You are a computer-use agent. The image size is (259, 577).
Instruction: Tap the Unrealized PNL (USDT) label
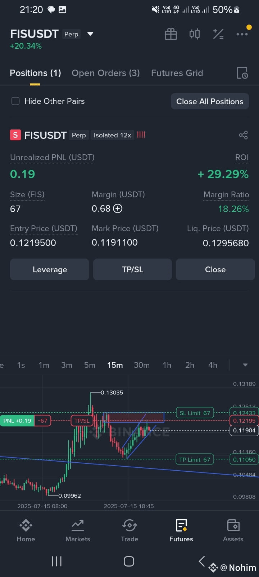pos(52,157)
